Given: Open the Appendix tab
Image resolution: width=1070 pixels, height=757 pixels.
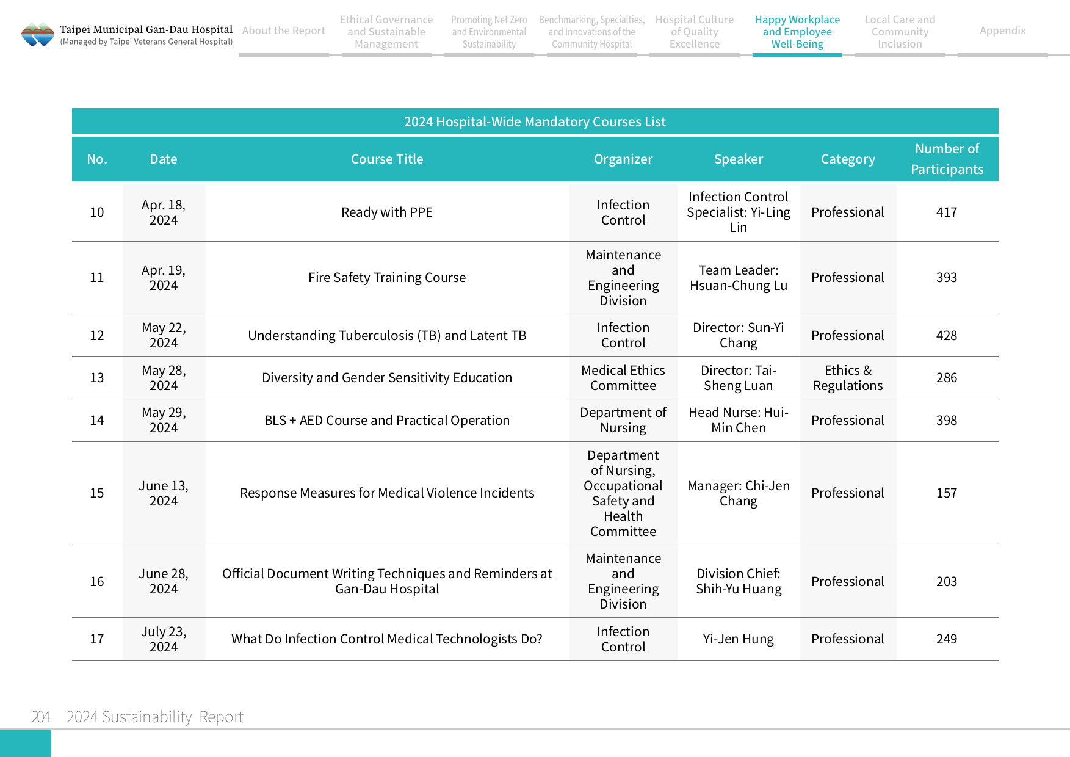Looking at the screenshot, I should pyautogui.click(x=1002, y=31).
